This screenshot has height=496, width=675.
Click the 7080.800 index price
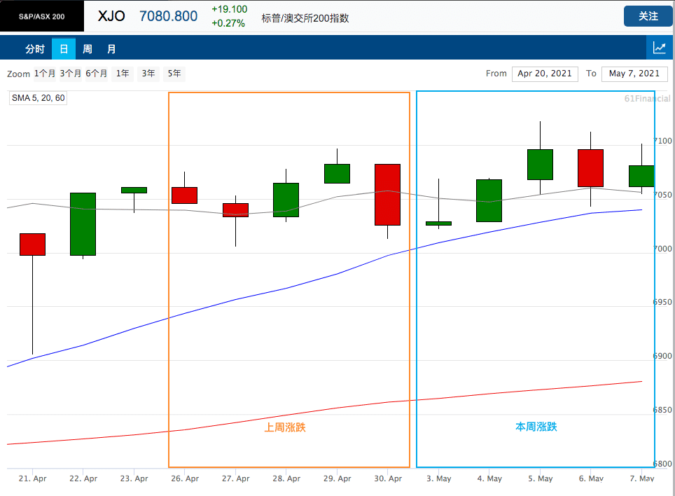pyautogui.click(x=168, y=16)
